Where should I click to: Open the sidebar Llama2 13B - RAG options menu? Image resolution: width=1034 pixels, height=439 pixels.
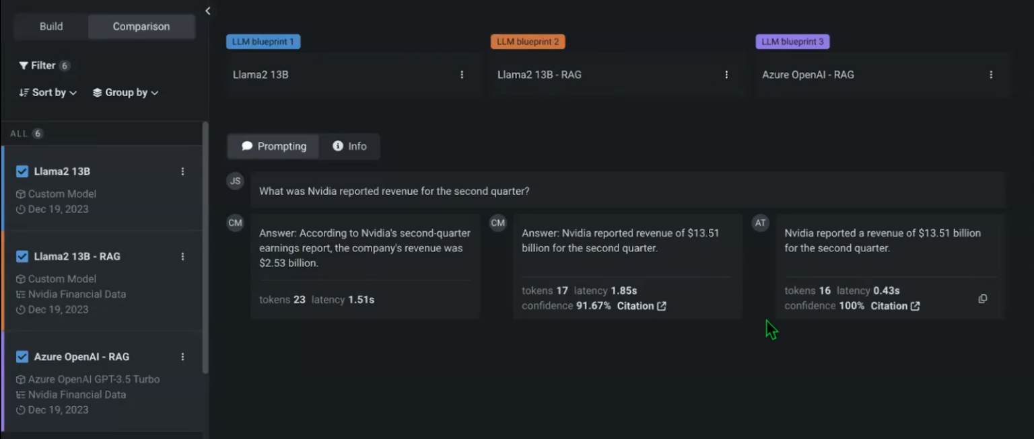(182, 256)
